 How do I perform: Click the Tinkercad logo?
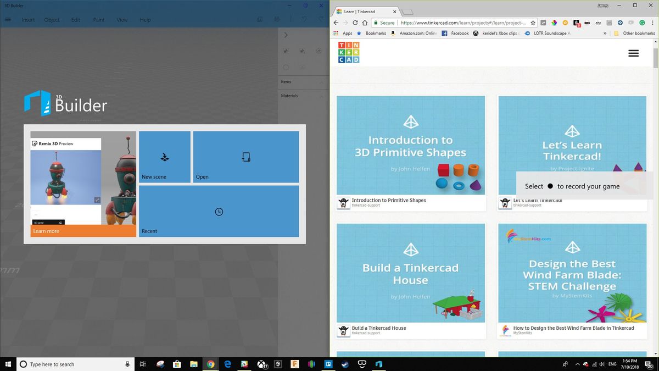point(349,52)
